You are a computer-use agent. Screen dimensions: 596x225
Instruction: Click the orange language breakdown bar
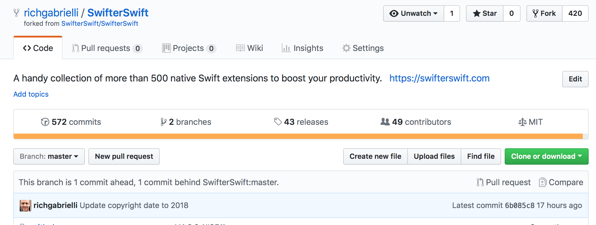pos(298,136)
